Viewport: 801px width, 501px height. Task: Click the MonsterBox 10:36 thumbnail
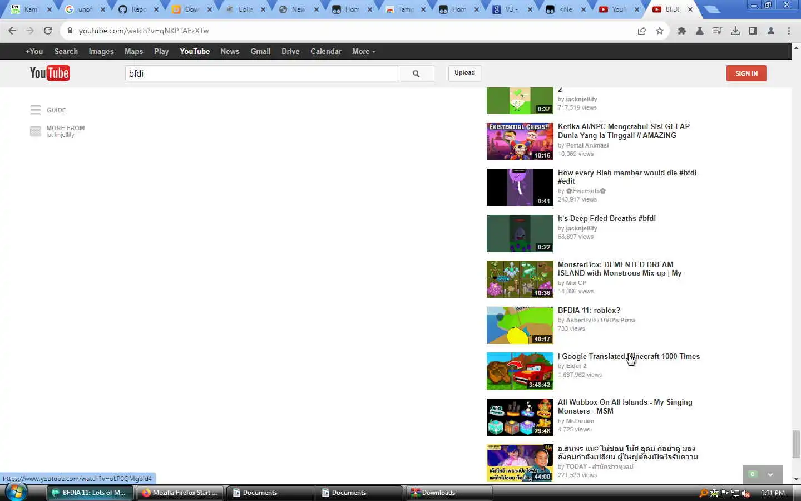520,279
